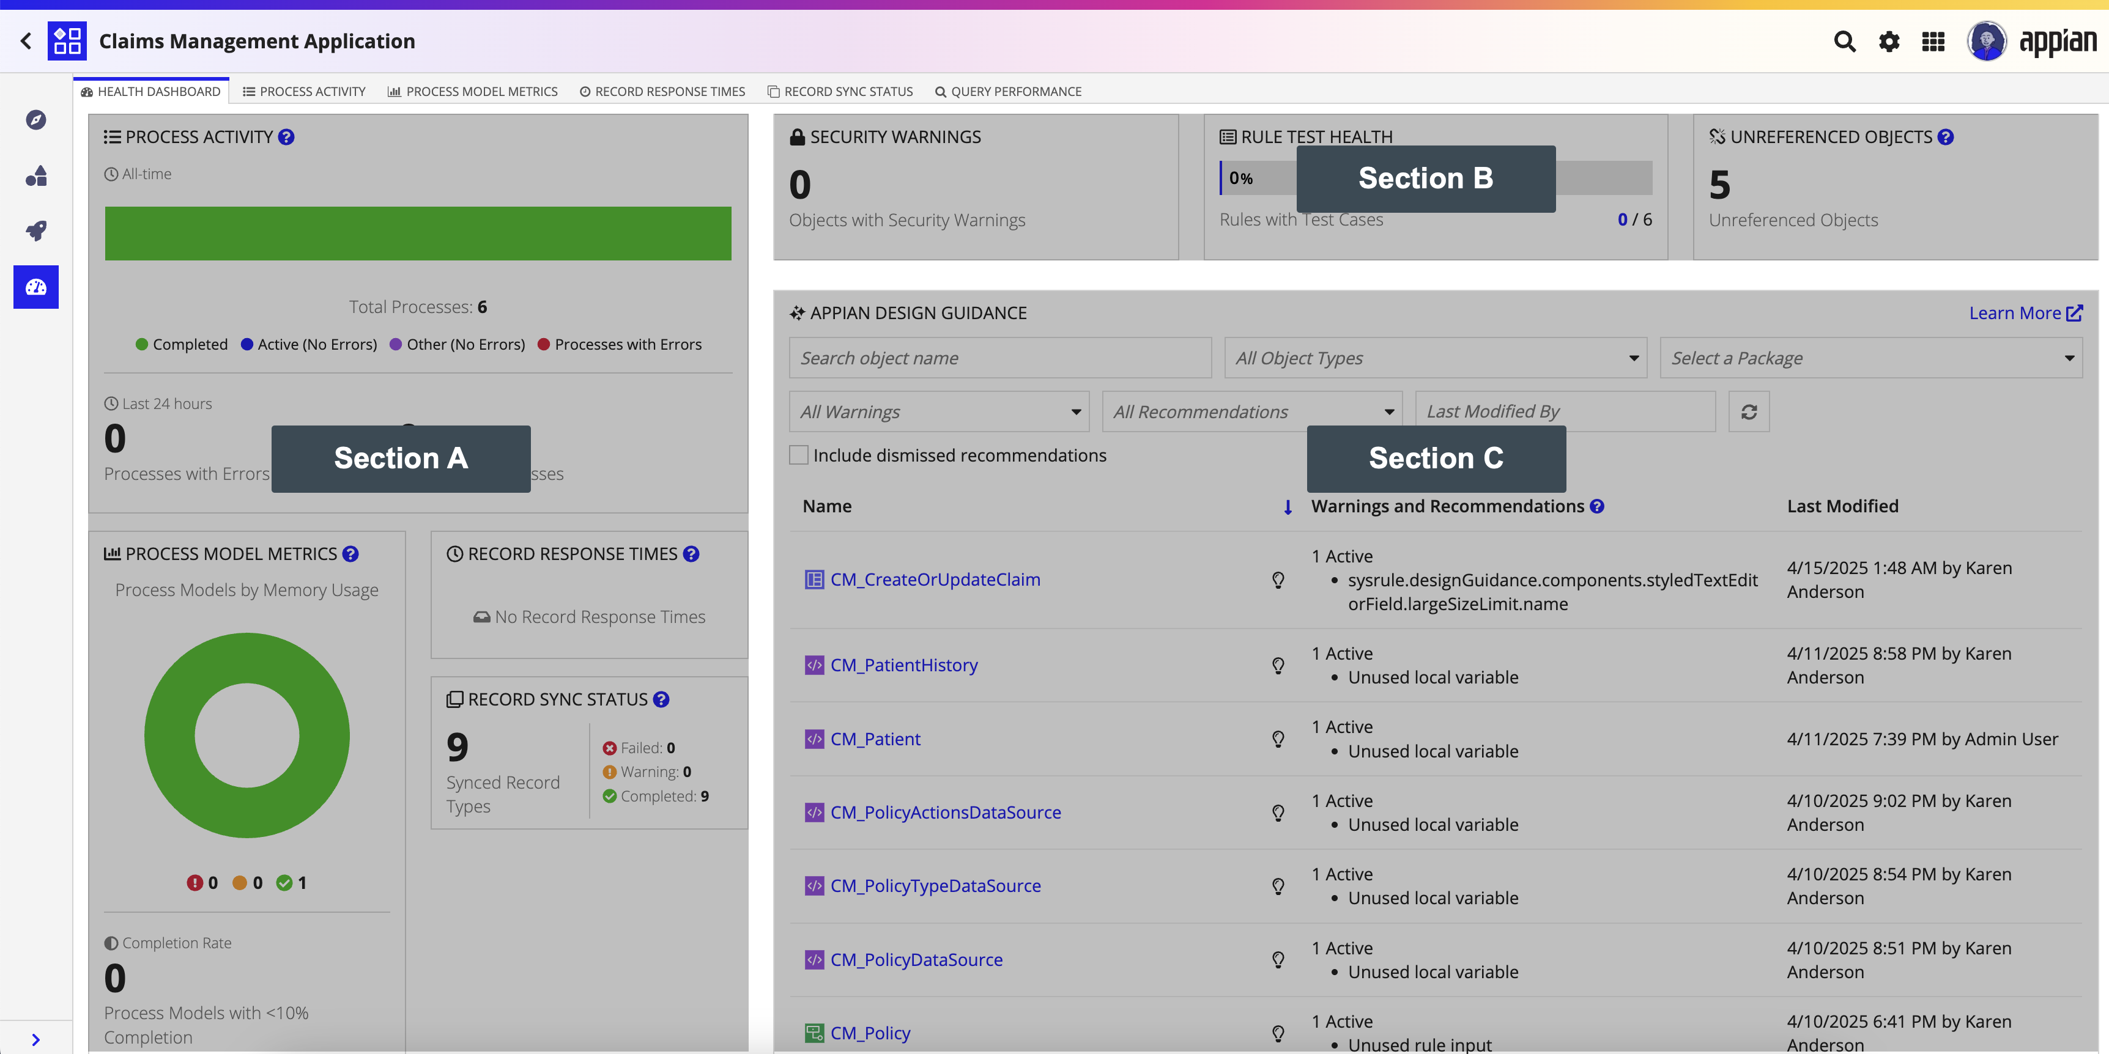Open the CM_Patient object link
Viewport: 2109px width, 1054px height.
click(875, 739)
